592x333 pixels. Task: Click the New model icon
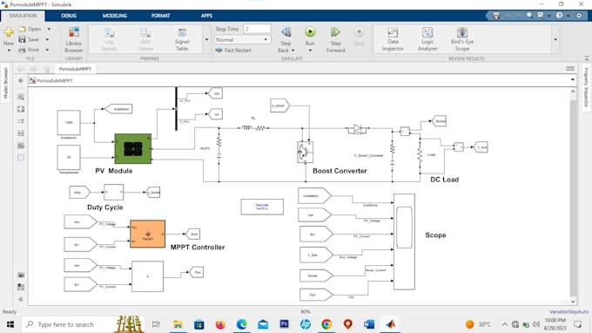tap(9, 33)
